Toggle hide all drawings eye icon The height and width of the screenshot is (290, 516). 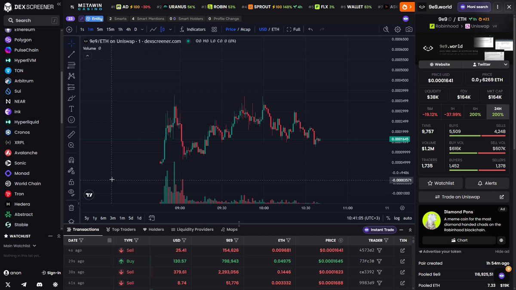click(71, 192)
